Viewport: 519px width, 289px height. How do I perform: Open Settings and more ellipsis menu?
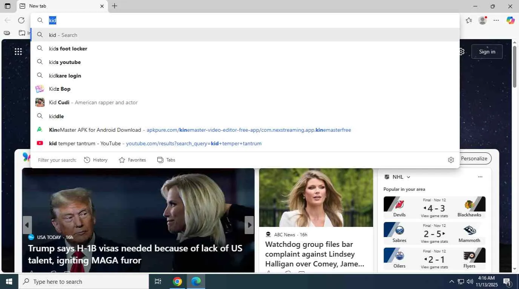[x=496, y=20]
